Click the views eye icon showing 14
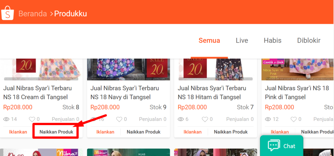 [x=7, y=119]
